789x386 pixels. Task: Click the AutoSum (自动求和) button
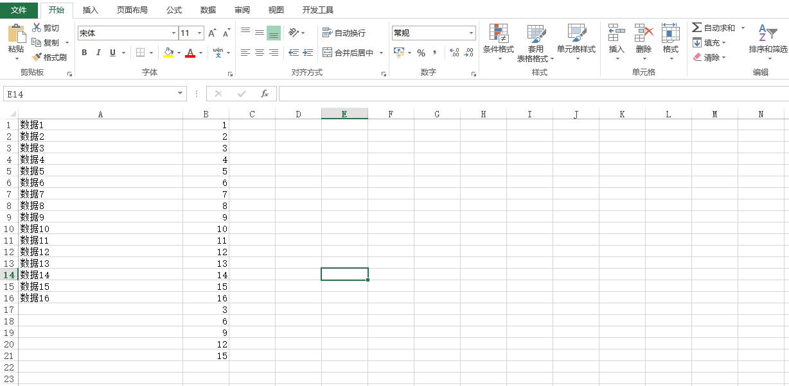713,28
